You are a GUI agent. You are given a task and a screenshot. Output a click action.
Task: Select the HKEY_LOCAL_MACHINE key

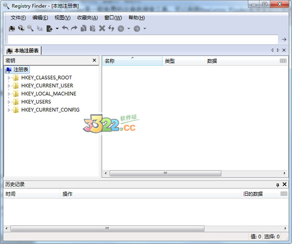click(x=49, y=94)
